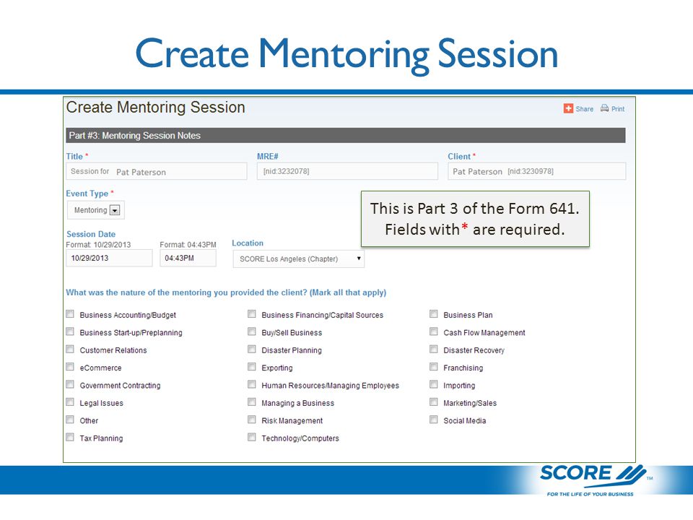Check the Business Accounting/Budget checkbox

[x=70, y=314]
